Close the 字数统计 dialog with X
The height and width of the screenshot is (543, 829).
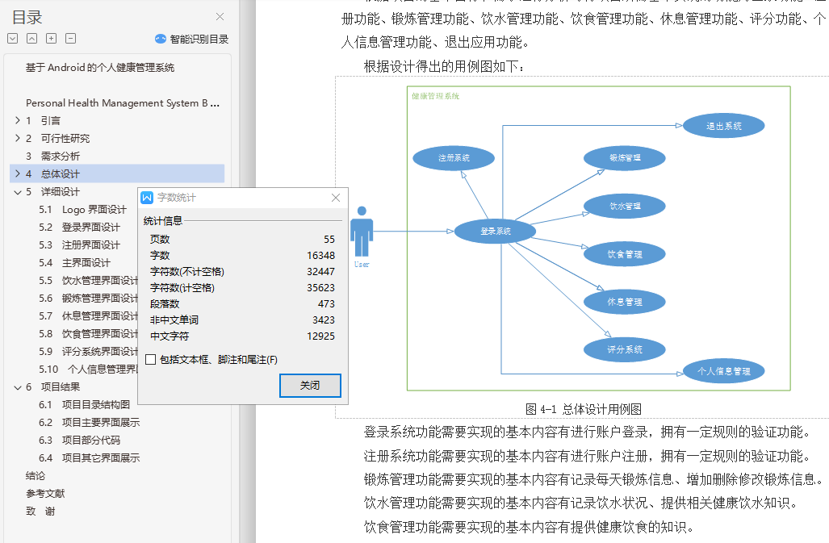click(336, 198)
